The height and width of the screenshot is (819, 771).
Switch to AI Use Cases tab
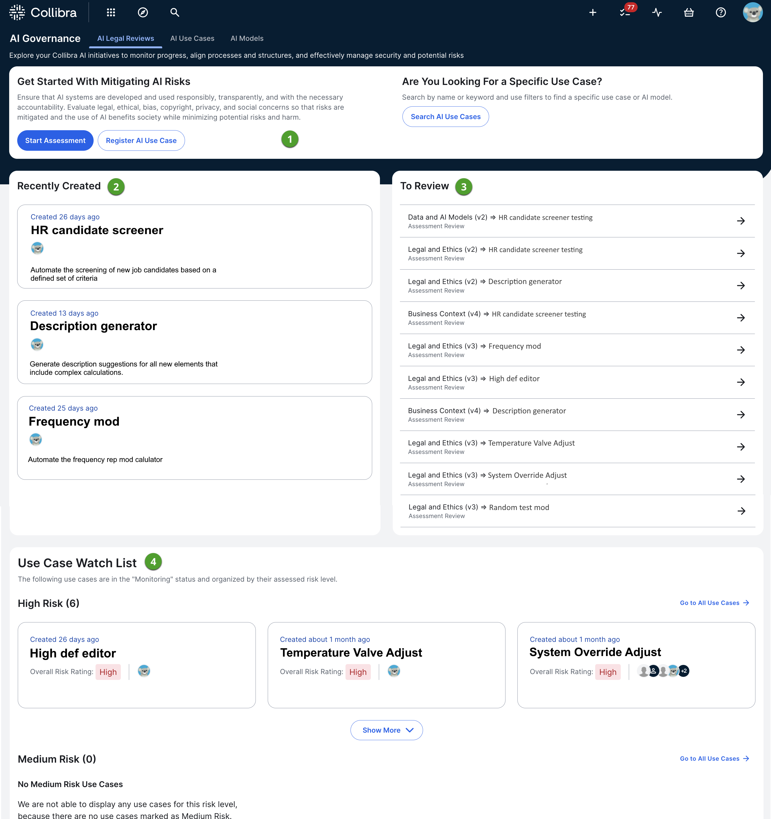click(192, 38)
